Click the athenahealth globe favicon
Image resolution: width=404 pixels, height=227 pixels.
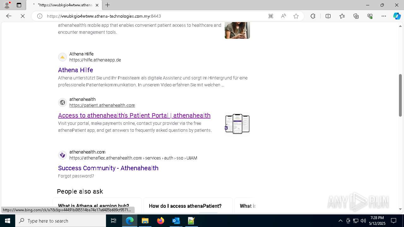[62, 102]
